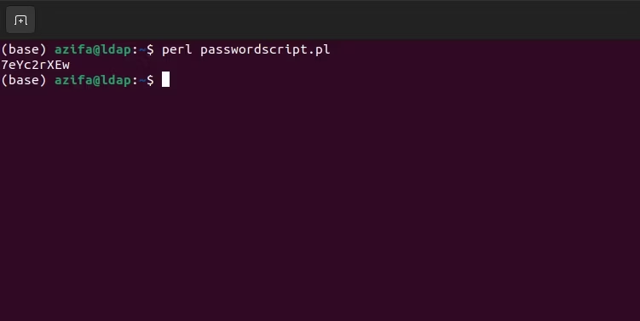Click the colon after ldap on the first line
The width and height of the screenshot is (640, 321).
(x=135, y=50)
